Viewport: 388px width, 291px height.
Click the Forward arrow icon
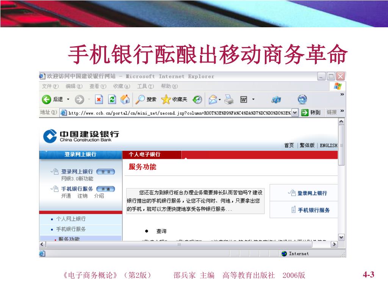(80, 100)
